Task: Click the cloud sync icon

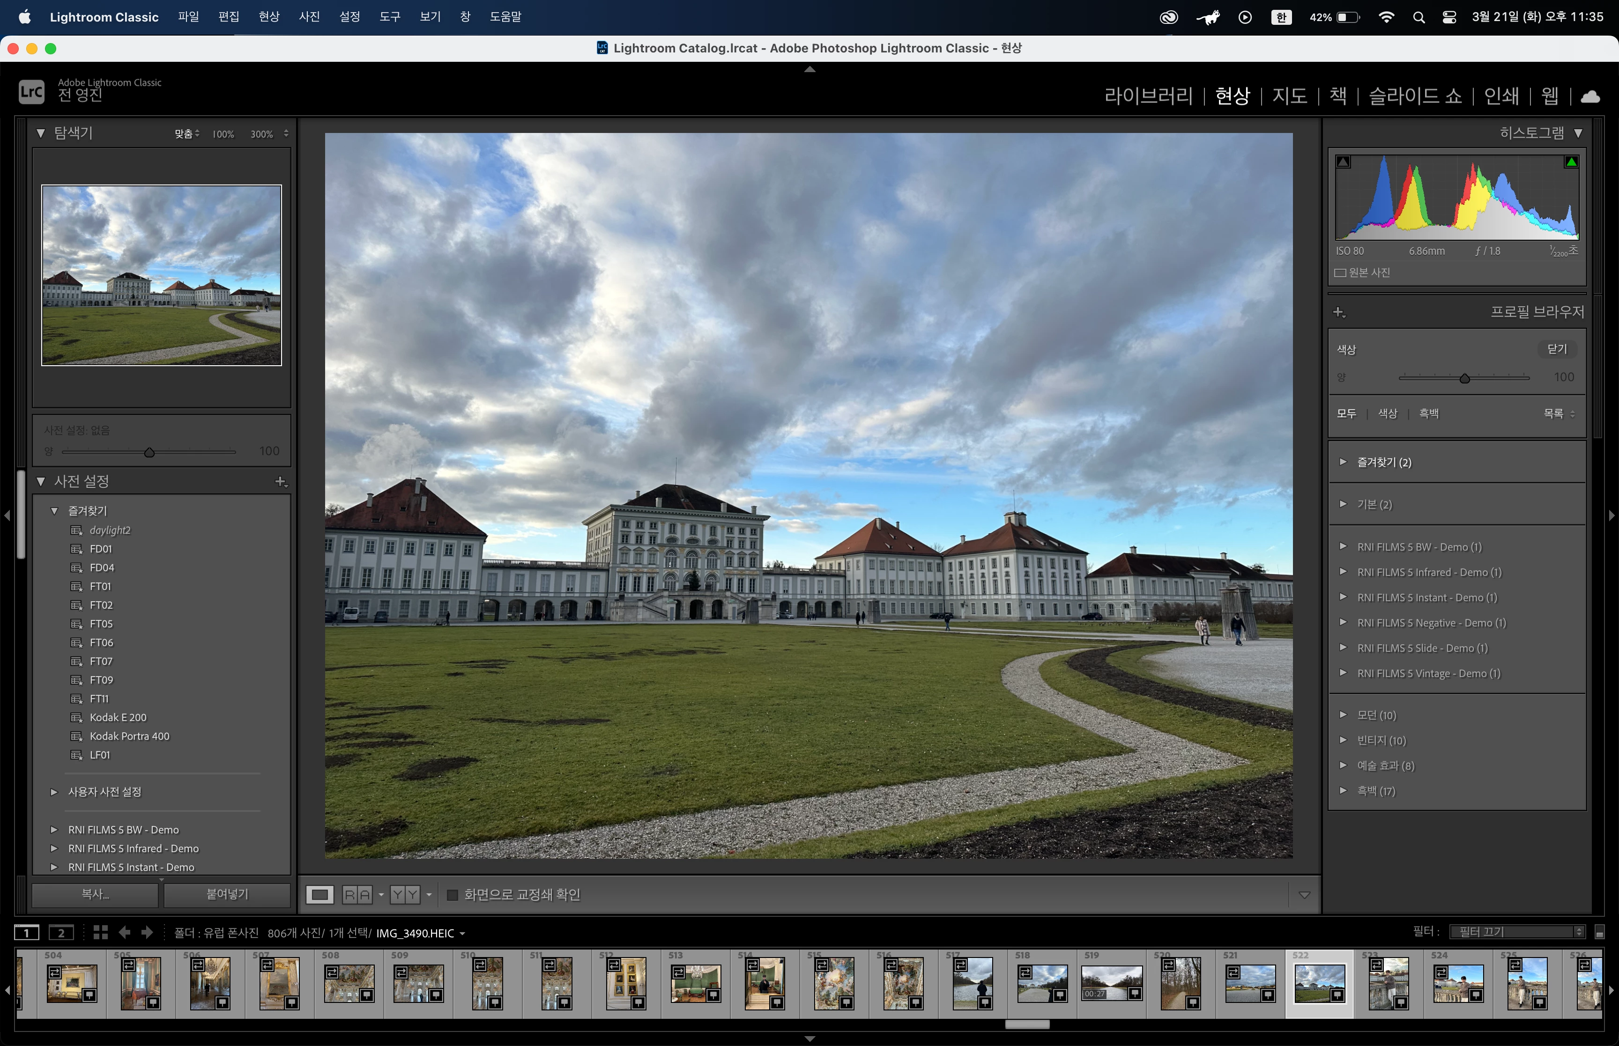Action: tap(1590, 96)
